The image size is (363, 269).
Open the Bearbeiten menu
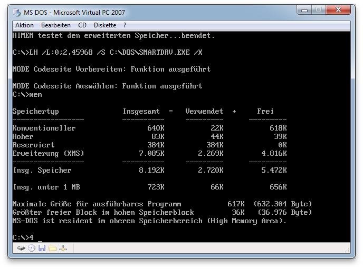(56, 25)
